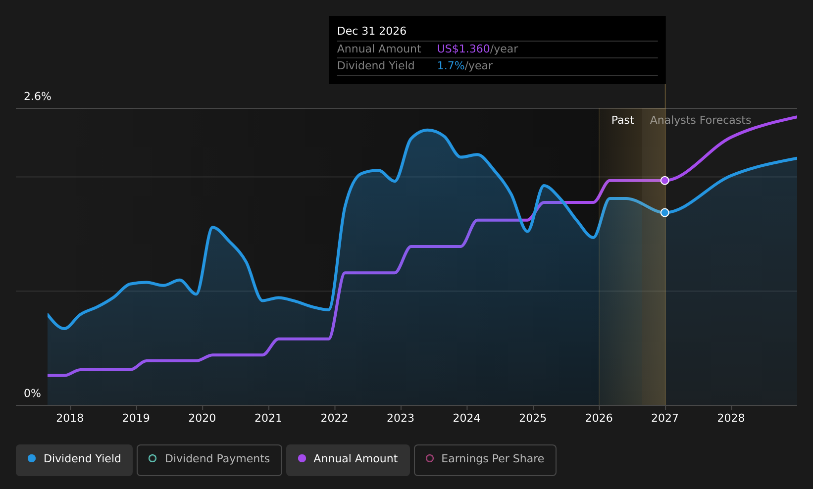This screenshot has width=813, height=489.
Task: Enable the Dividend Payments series
Action: (x=209, y=460)
